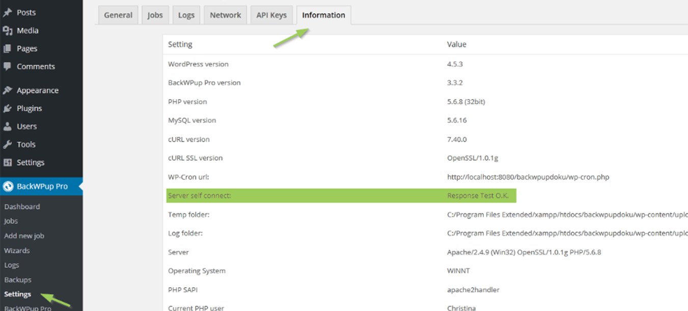The height and width of the screenshot is (311, 688).
Task: Open the Jobs submenu item
Action: point(11,221)
